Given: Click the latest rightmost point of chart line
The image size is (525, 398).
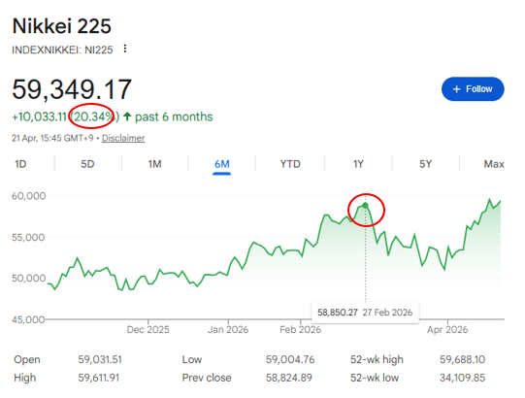Looking at the screenshot, I should (500, 201).
